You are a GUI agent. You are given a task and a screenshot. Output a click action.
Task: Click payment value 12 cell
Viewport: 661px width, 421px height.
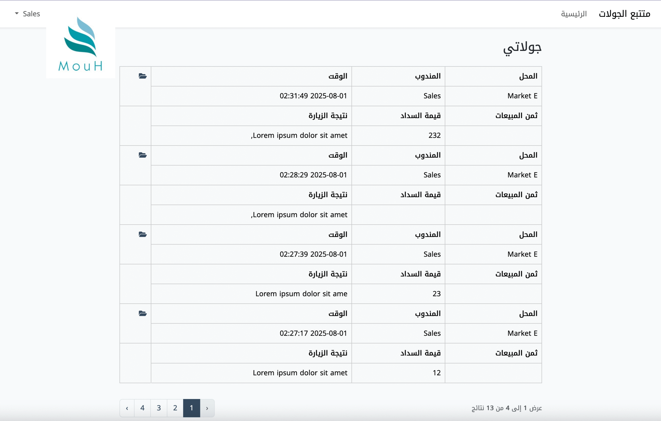point(436,373)
